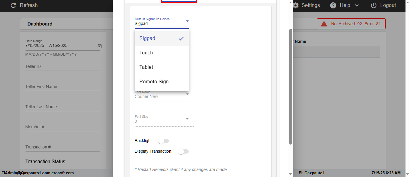Click the Refresh icon

[x=13, y=5]
